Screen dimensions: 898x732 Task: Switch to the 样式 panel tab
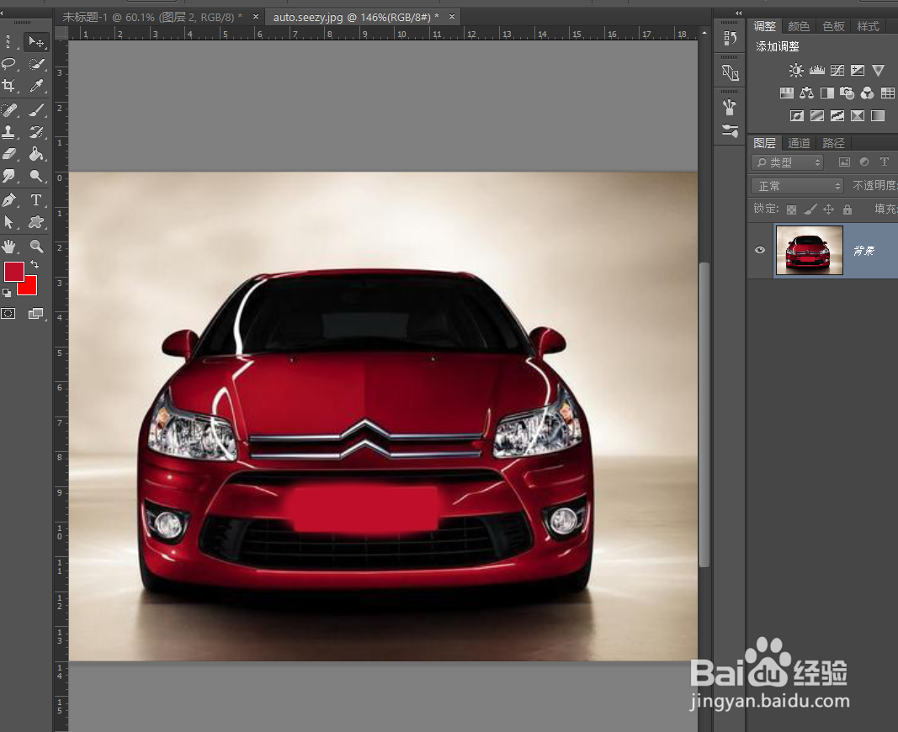point(868,26)
